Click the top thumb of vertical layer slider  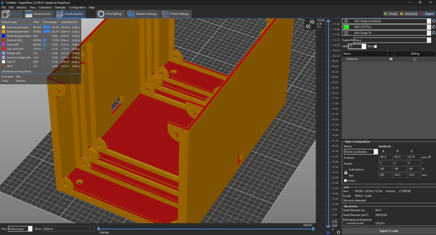point(328,21)
